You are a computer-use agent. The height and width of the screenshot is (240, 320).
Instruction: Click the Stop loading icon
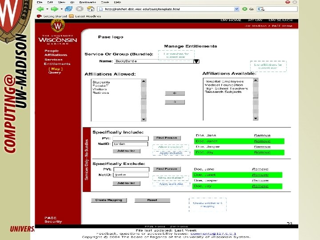(80, 9)
